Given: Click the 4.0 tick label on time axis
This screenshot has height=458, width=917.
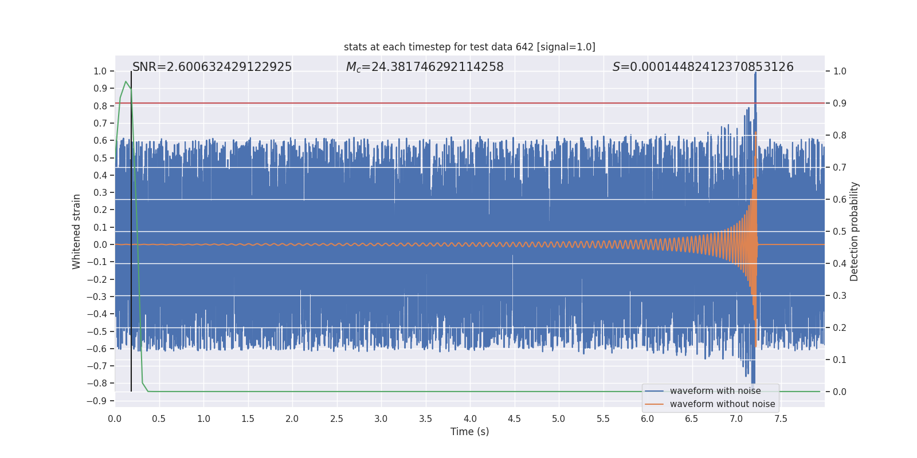Looking at the screenshot, I should pyautogui.click(x=470, y=419).
